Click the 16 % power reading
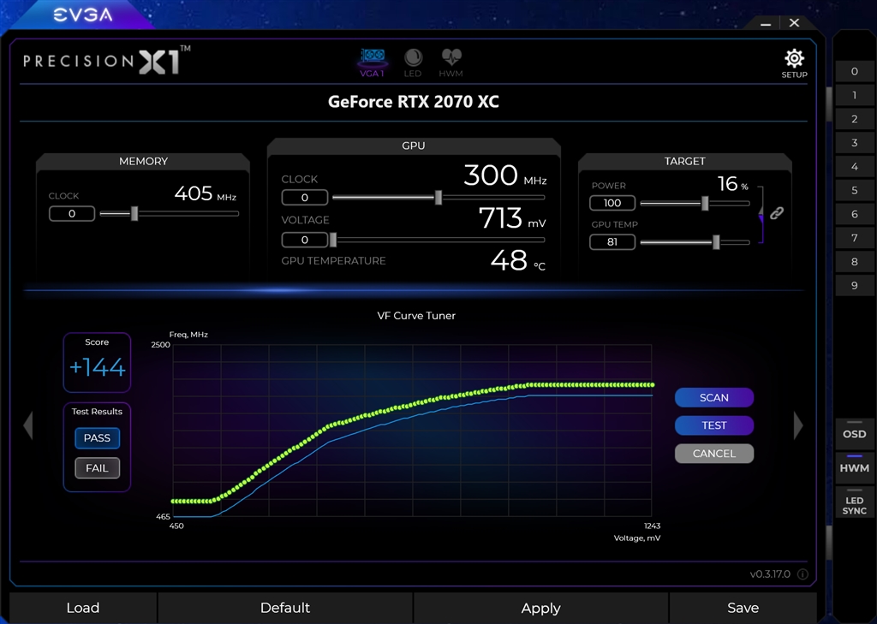 [733, 184]
